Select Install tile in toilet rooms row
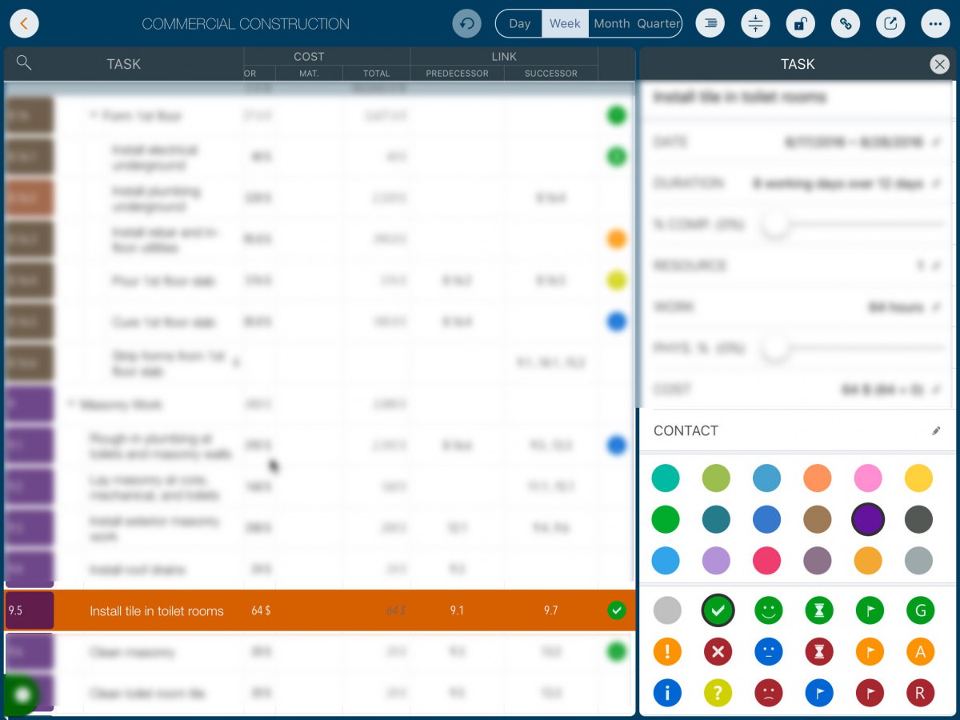This screenshot has width=960, height=720. [x=157, y=611]
